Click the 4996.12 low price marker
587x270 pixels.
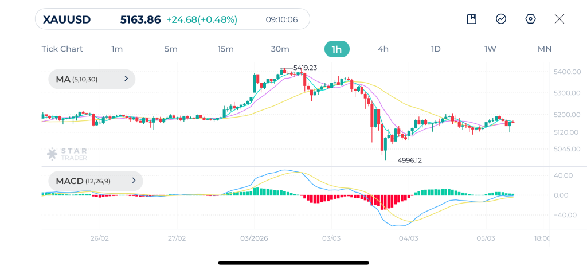tap(409, 161)
